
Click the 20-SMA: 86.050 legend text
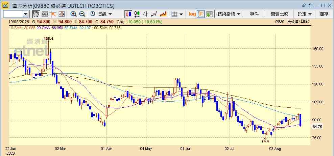pos(50,28)
